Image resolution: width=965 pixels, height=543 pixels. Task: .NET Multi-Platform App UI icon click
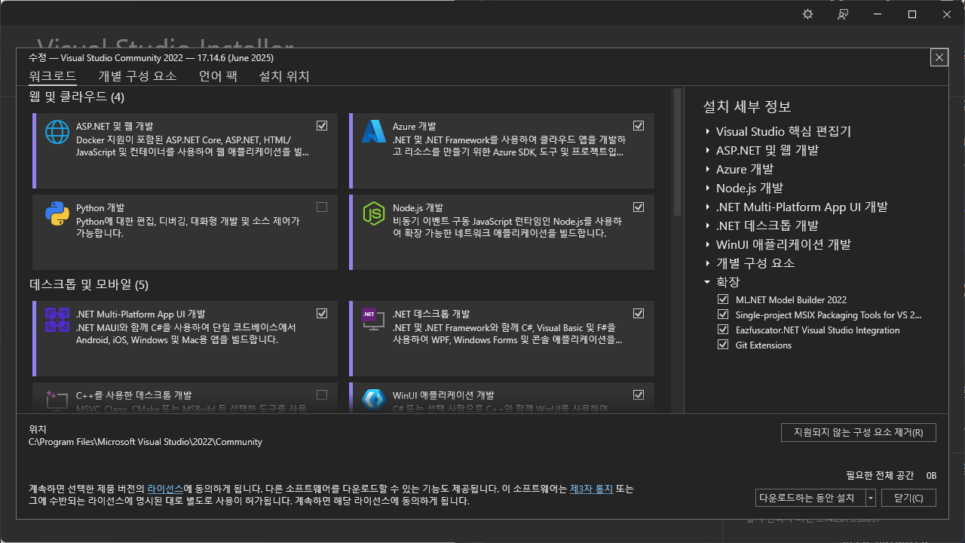pyautogui.click(x=57, y=320)
